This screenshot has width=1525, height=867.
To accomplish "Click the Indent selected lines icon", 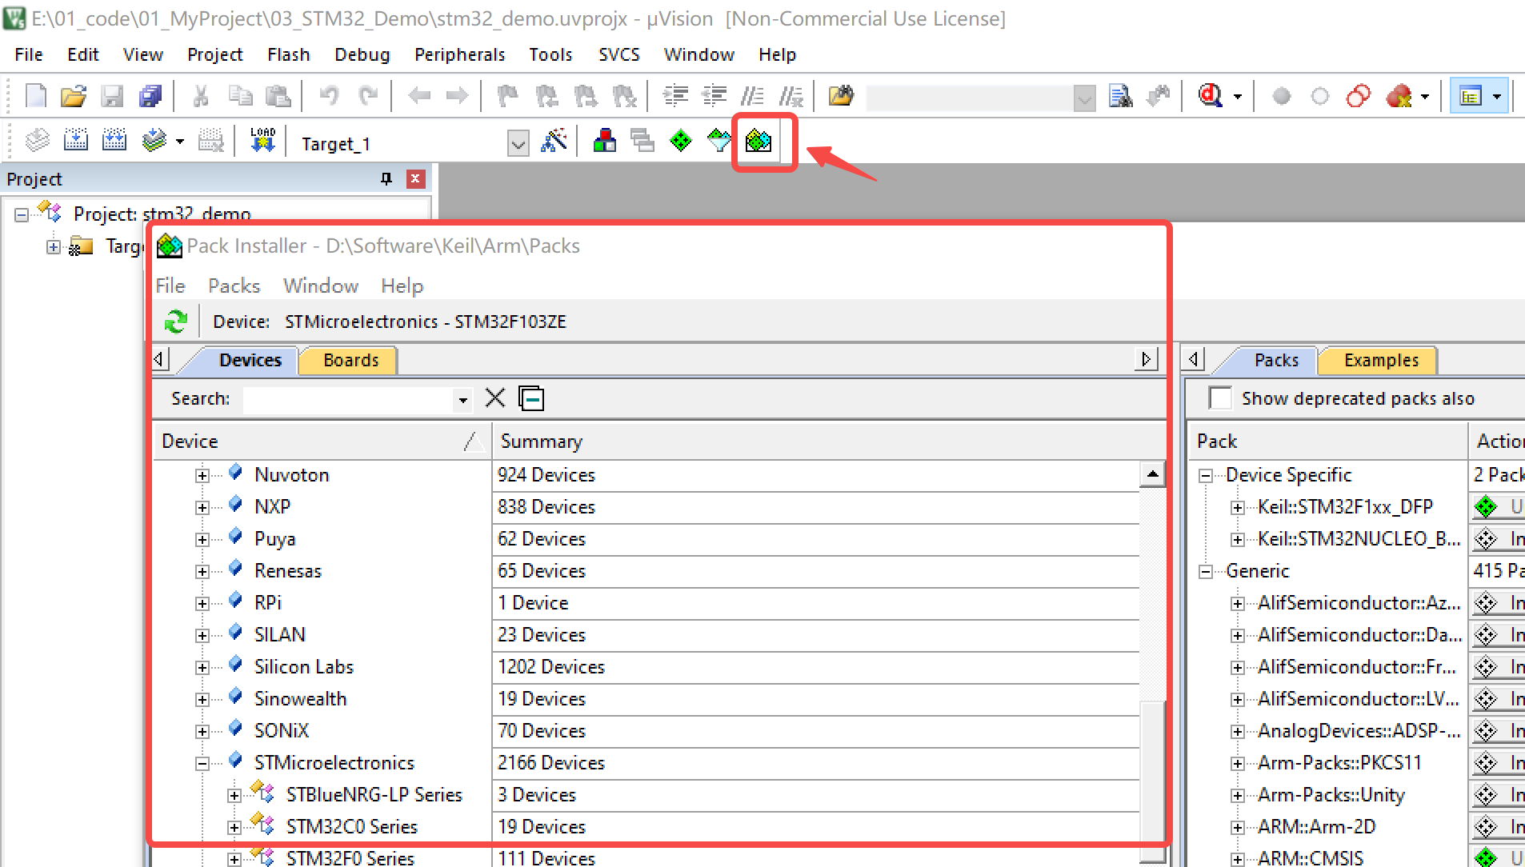I will (676, 96).
